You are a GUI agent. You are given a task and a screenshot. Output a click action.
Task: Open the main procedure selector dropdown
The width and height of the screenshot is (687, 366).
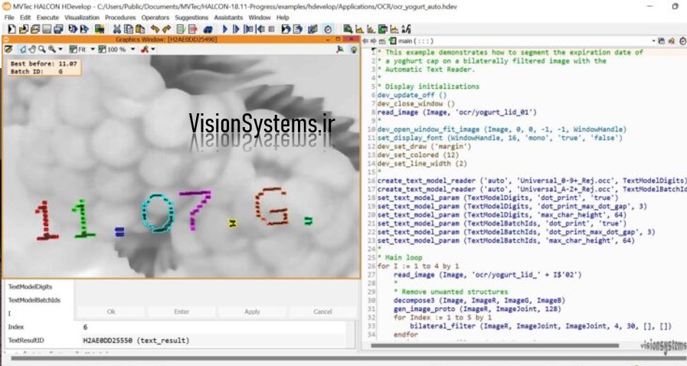coord(653,40)
